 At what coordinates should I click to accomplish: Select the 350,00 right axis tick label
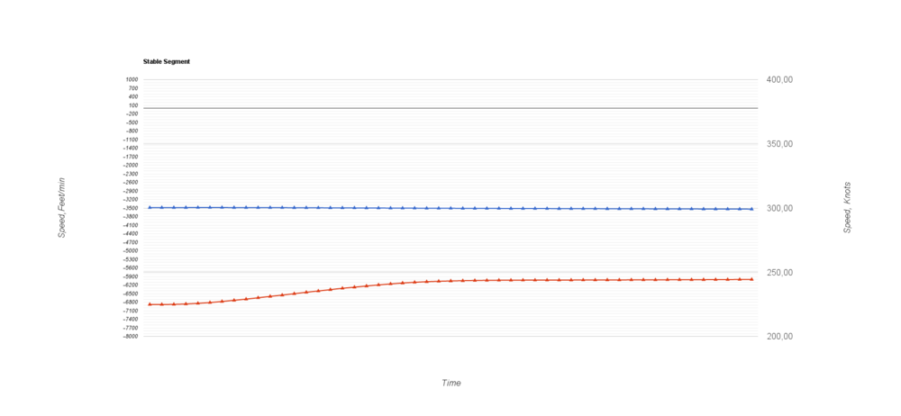point(779,144)
